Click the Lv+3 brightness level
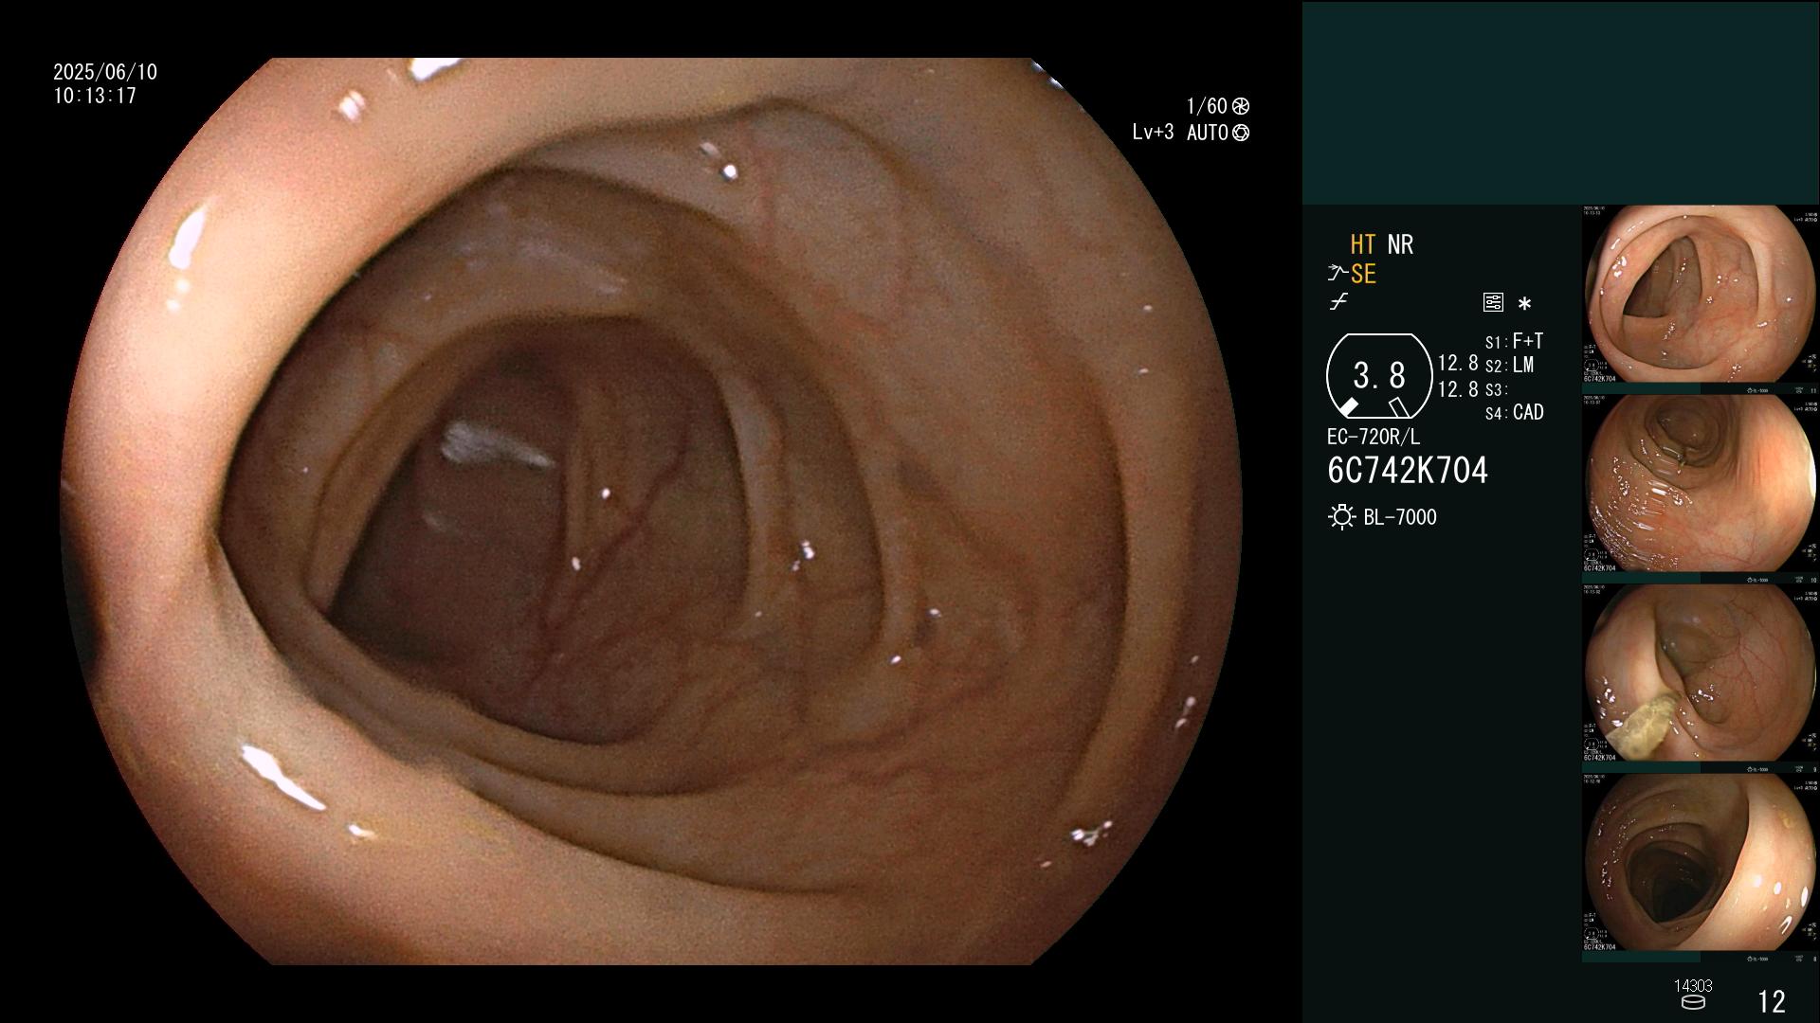Viewport: 1820px width, 1023px height. pyautogui.click(x=1153, y=133)
